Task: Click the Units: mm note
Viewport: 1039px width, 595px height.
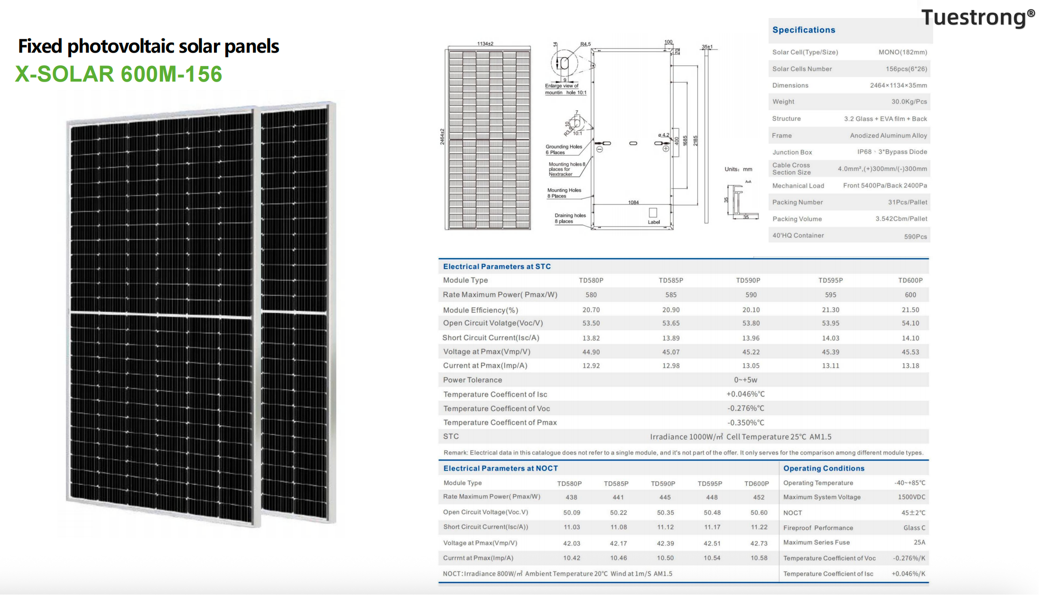Action: coord(738,169)
